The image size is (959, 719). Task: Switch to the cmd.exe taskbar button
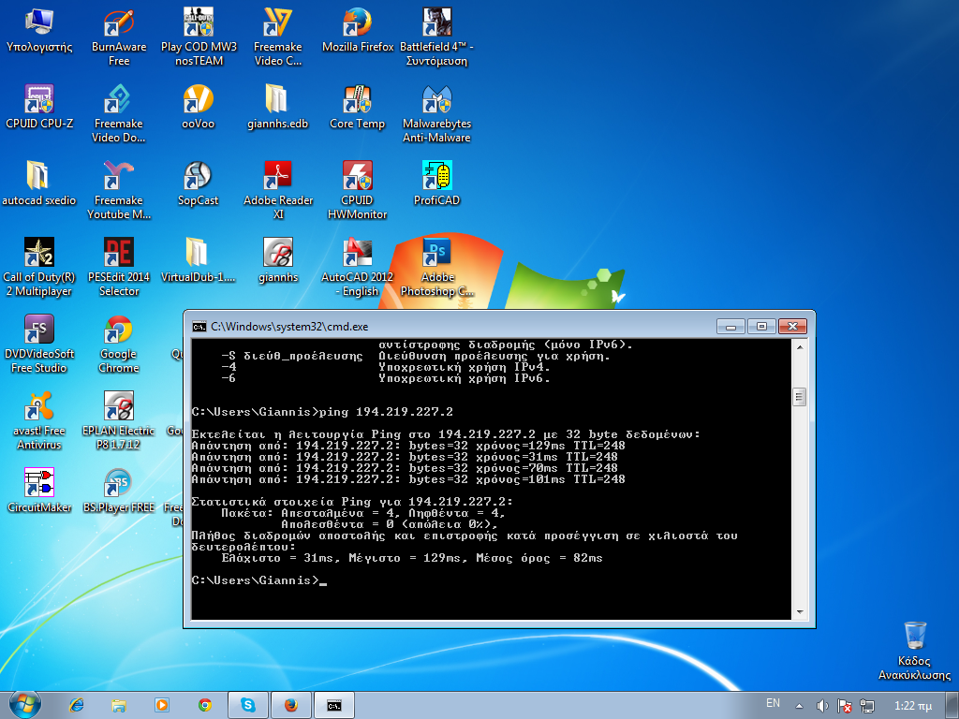point(334,704)
